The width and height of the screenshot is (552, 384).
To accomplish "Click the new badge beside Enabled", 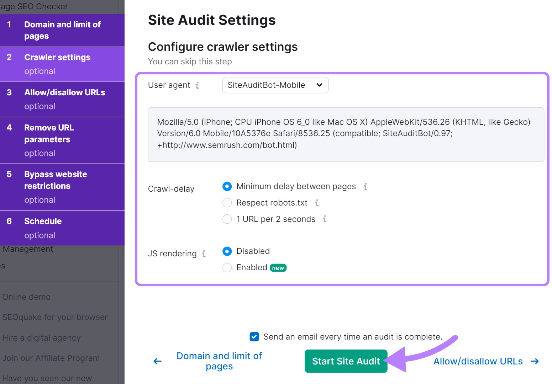I will tap(278, 267).
